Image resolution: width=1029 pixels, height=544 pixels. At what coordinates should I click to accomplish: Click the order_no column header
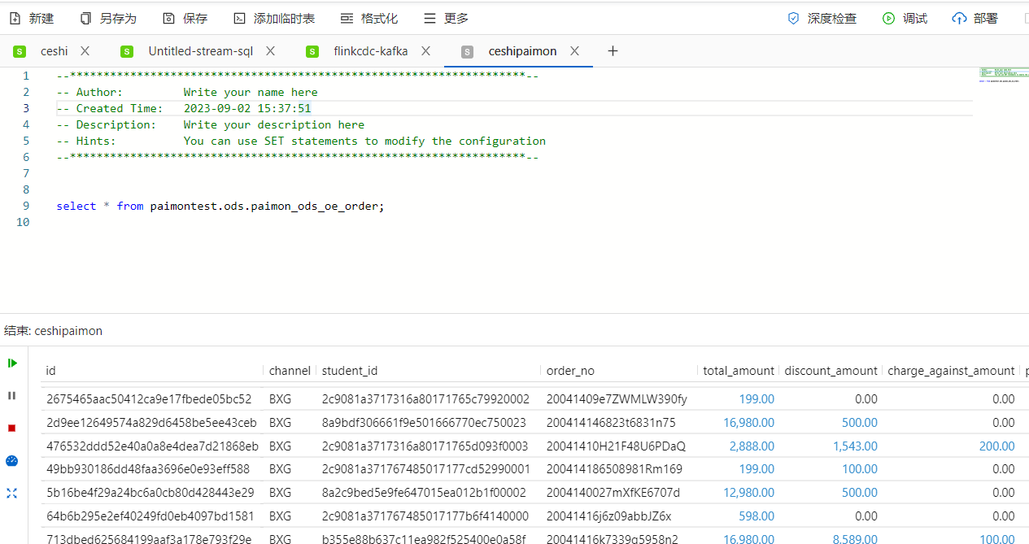570,371
